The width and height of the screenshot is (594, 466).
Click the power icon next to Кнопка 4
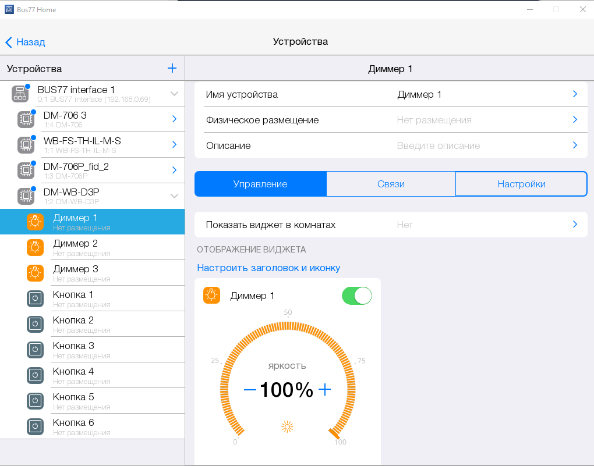click(x=36, y=375)
